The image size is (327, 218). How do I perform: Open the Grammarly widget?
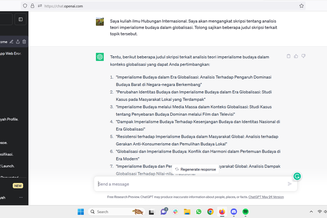(x=297, y=177)
